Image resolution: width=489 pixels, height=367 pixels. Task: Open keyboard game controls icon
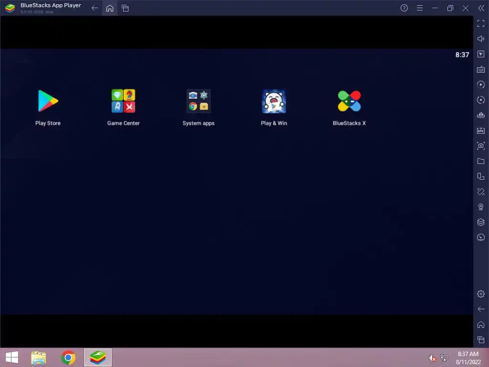(481, 69)
